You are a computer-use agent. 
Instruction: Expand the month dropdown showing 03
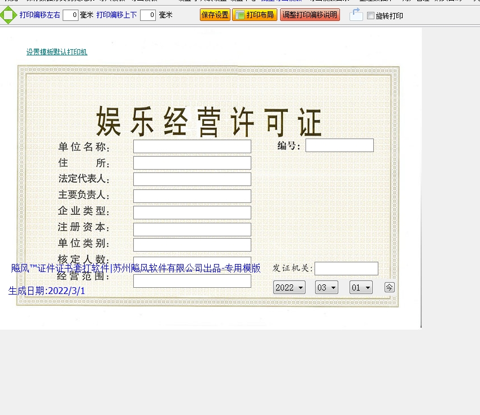pos(326,287)
